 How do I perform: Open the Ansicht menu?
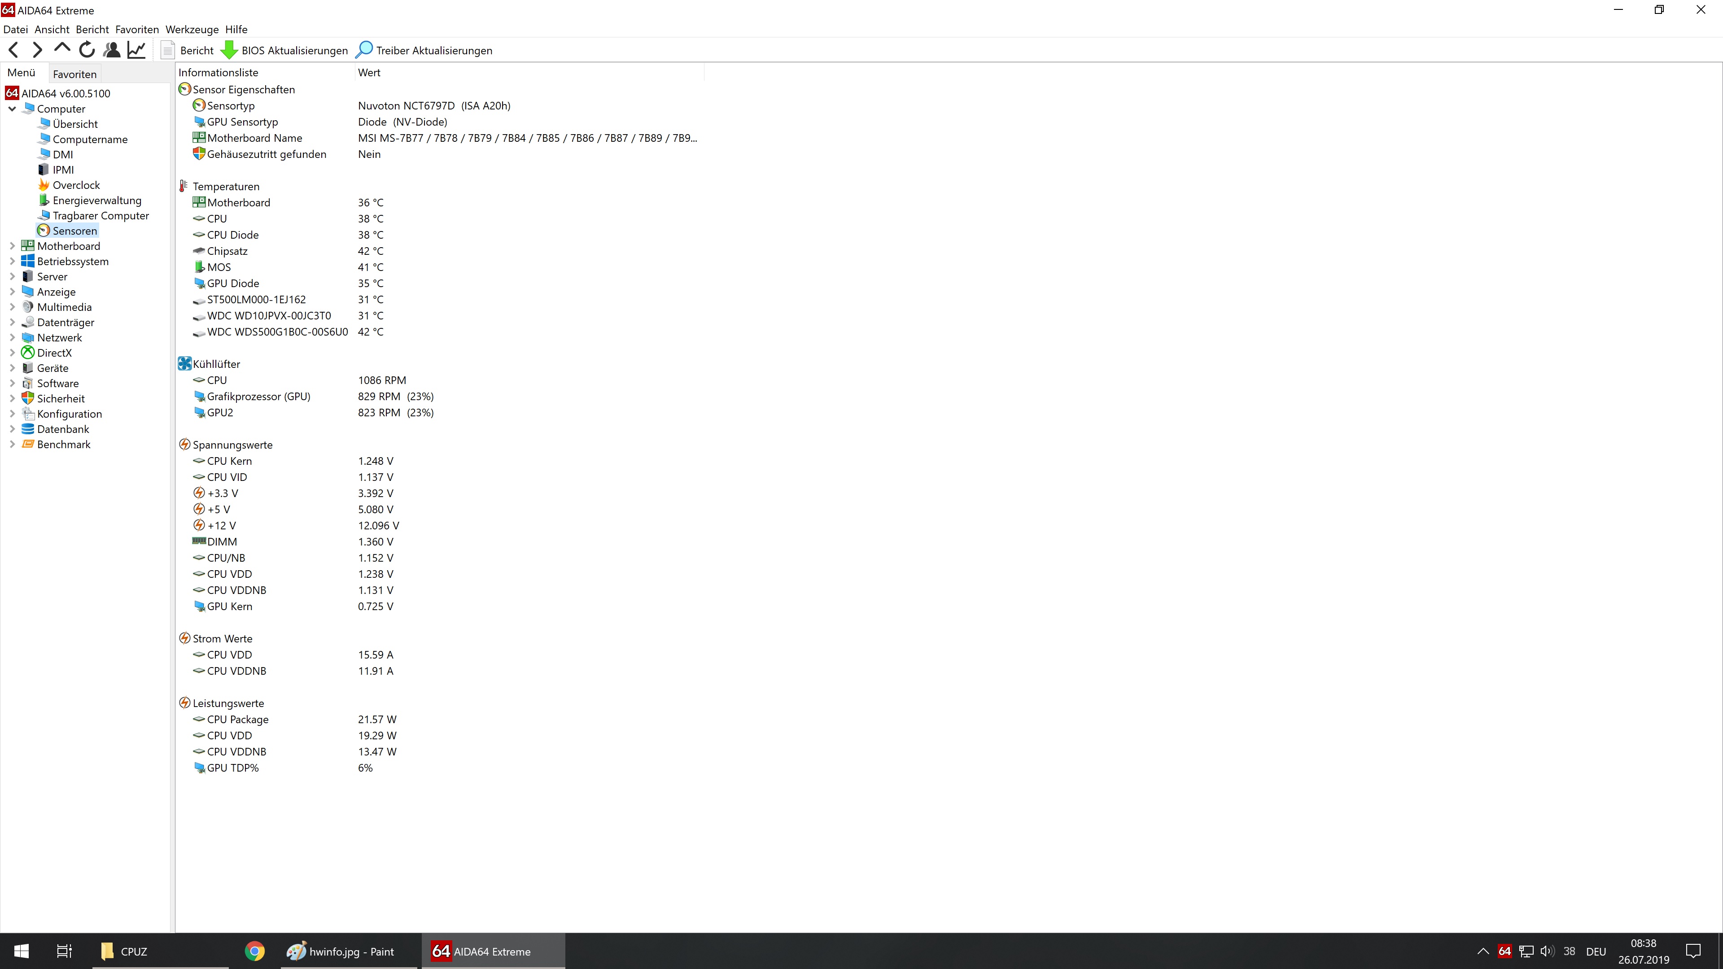(x=52, y=30)
